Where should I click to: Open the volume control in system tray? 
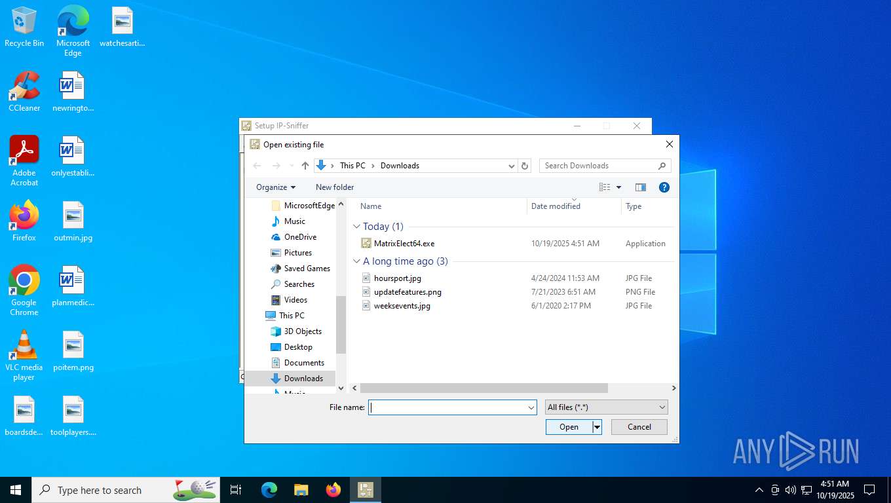[791, 490]
